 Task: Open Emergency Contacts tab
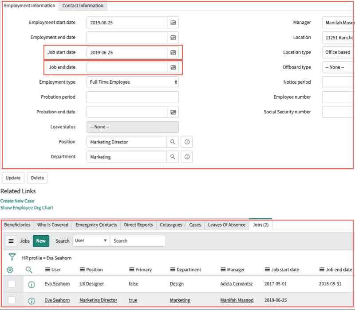96,225
